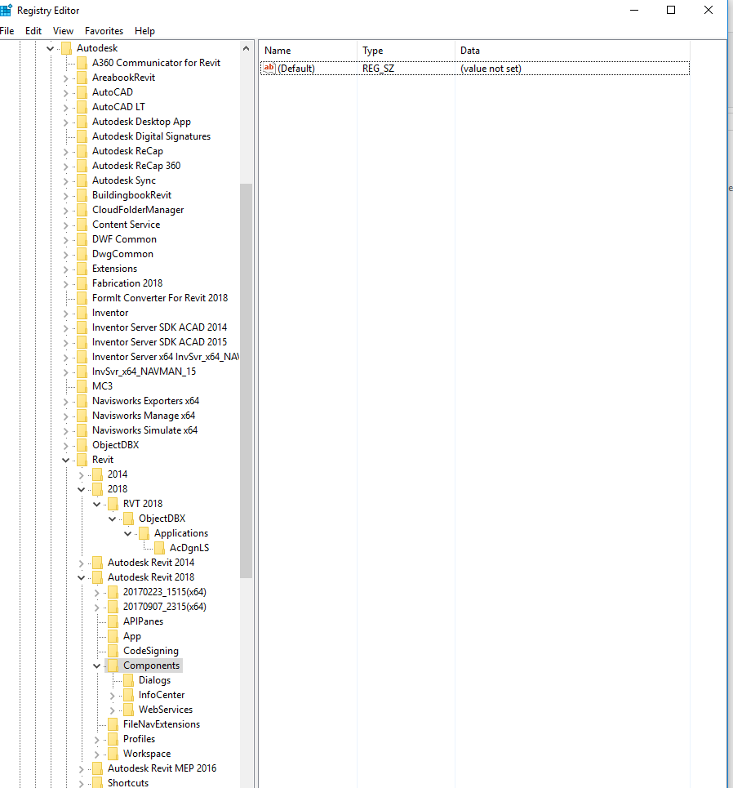Select the FormIt Converter For Revit 2018 key
The image size is (733, 788).
(160, 298)
